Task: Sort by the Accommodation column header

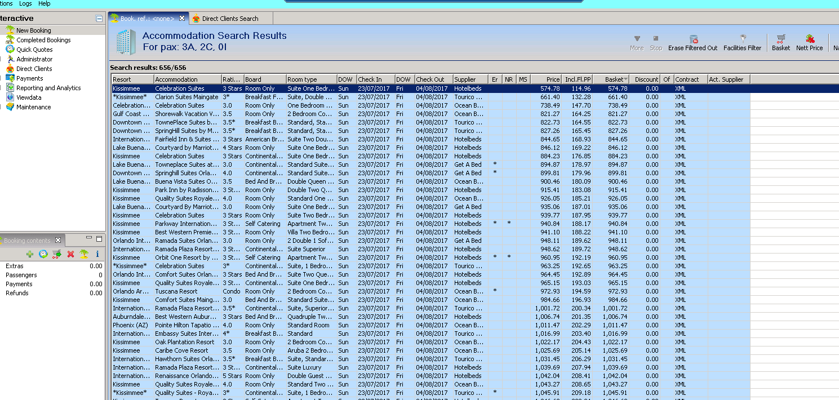Action: click(187, 79)
